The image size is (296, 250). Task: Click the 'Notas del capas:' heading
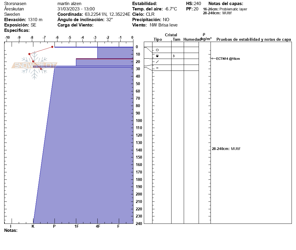pos(226,4)
